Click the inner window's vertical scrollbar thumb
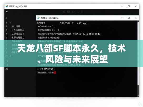Screen dimensions: 143x107 tap(138, 53)
